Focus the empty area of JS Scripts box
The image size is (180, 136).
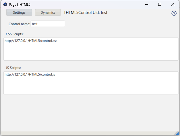pyautogui.click(x=91, y=86)
